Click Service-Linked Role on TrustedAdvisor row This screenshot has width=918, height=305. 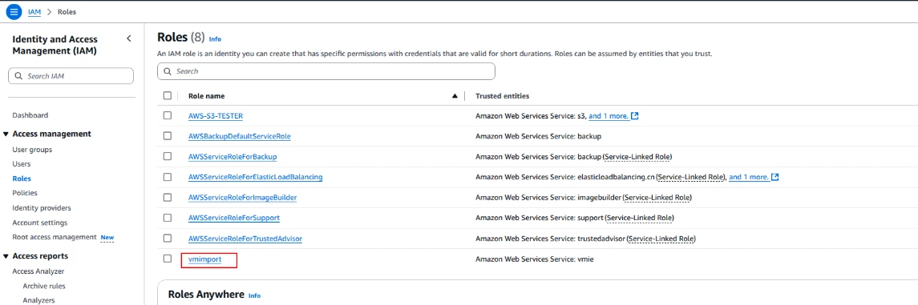(661, 239)
